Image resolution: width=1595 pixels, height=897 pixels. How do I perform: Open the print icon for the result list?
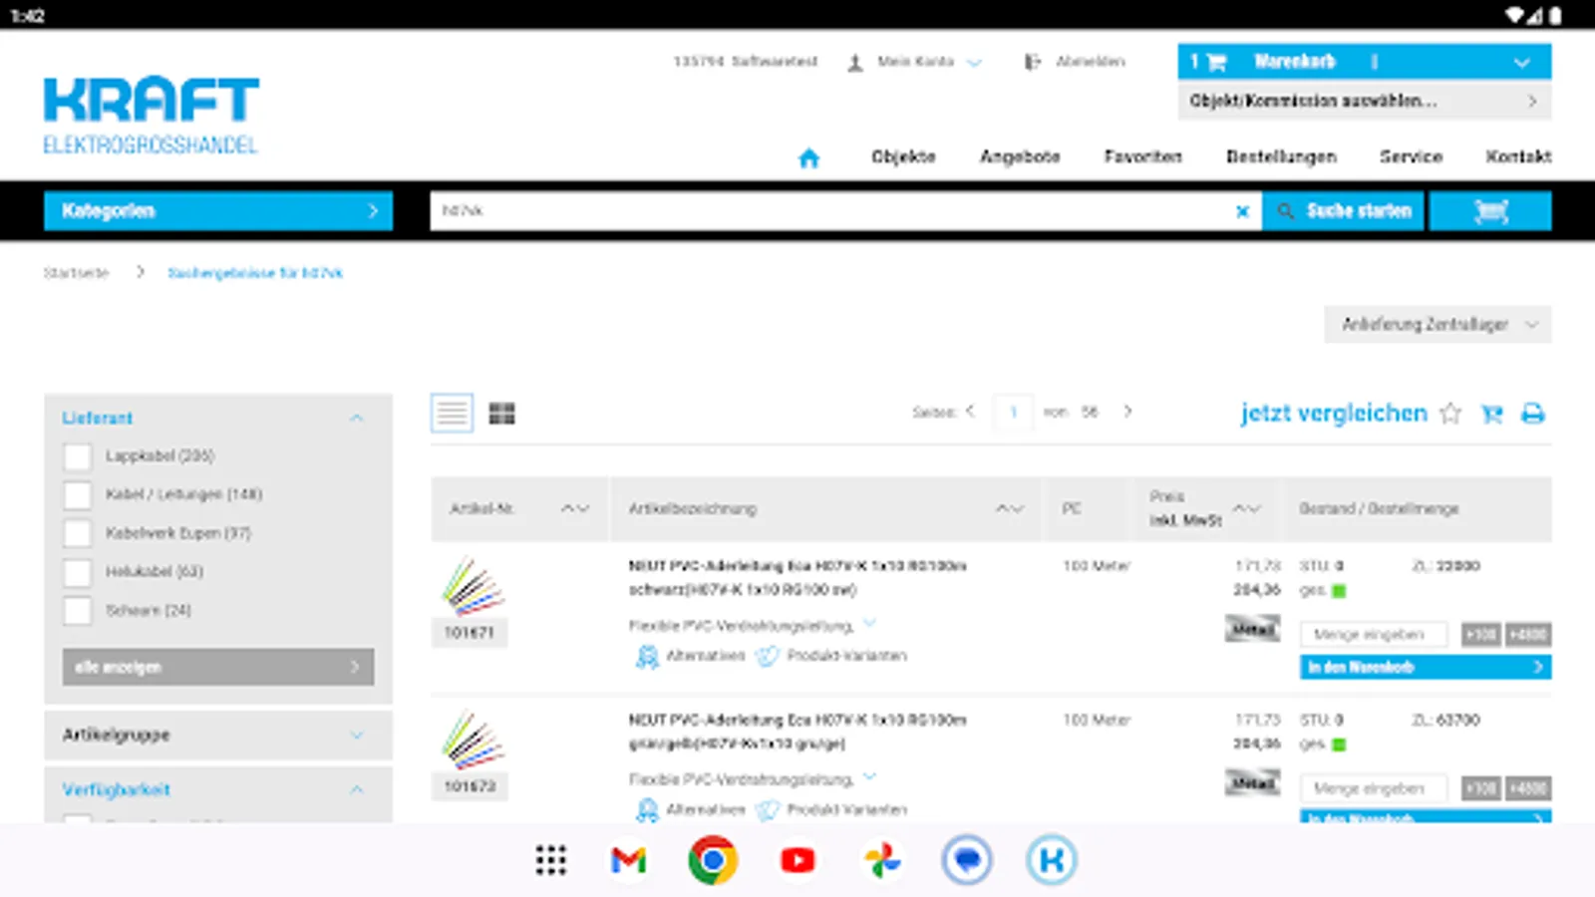1532,413
